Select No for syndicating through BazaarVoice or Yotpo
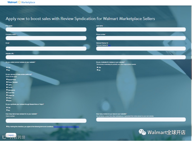This screenshot has height=141, width=192. [x=7, y=110]
